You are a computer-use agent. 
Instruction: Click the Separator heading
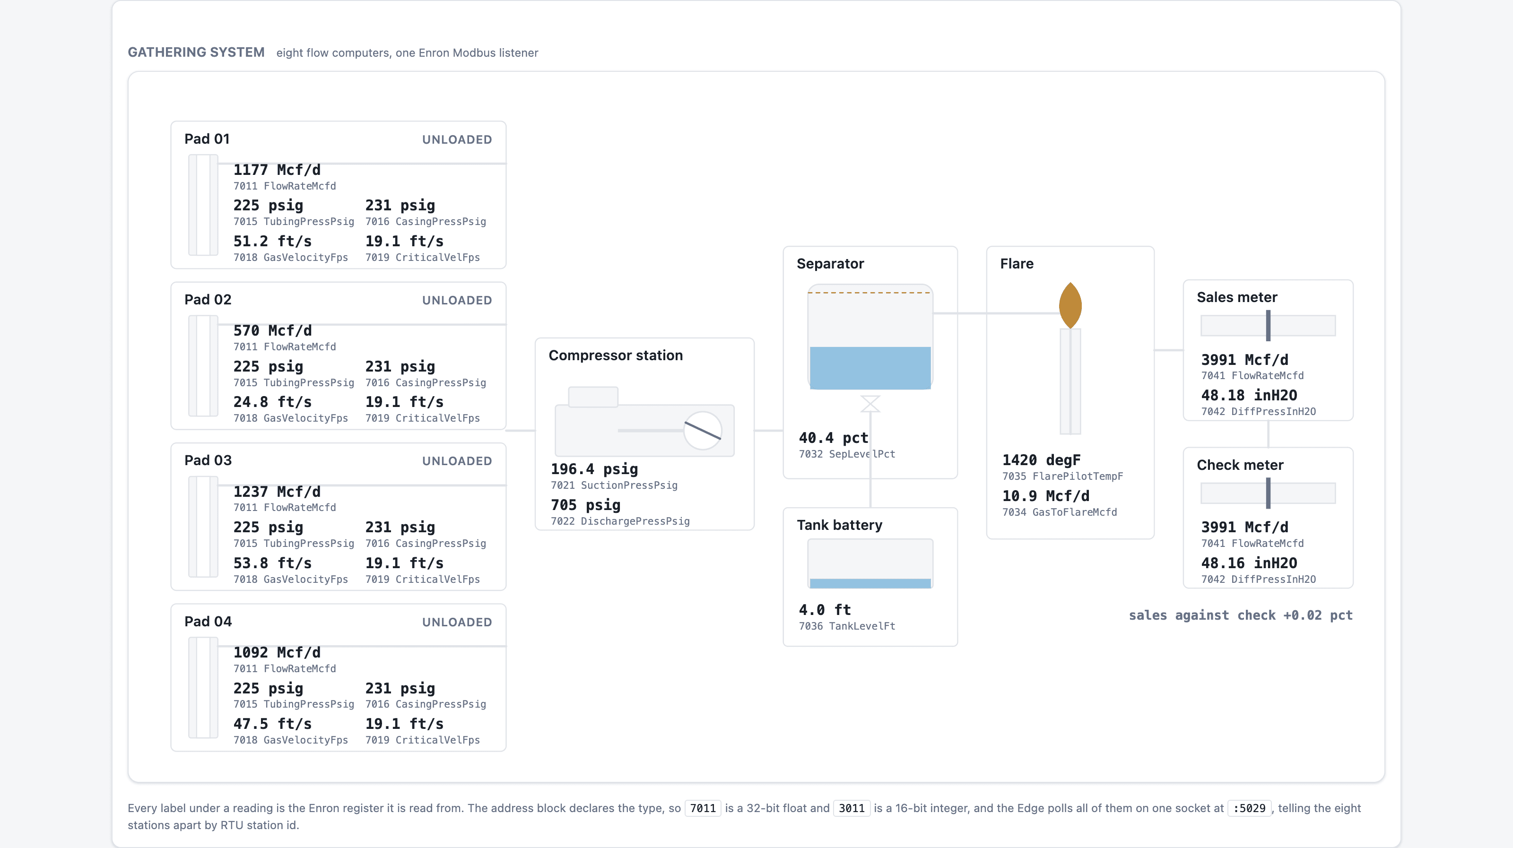830,264
